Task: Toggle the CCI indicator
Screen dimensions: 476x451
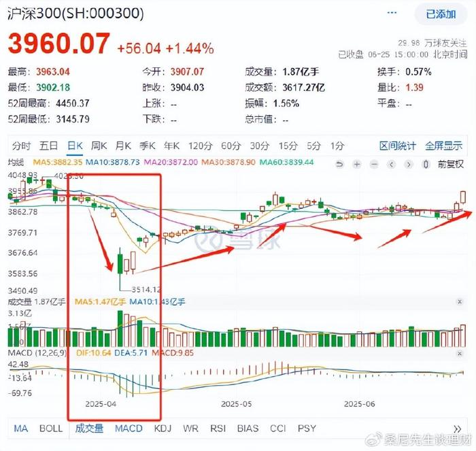Action: pyautogui.click(x=277, y=429)
